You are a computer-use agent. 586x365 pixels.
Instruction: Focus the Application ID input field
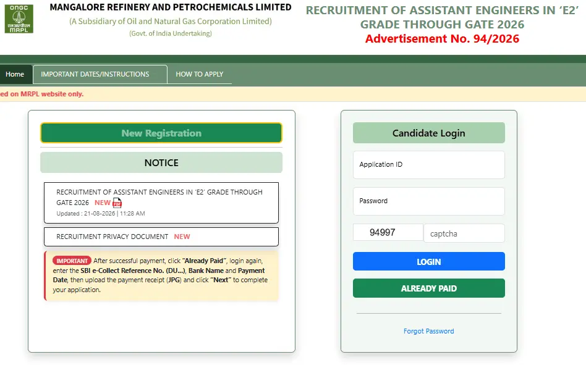click(x=428, y=164)
